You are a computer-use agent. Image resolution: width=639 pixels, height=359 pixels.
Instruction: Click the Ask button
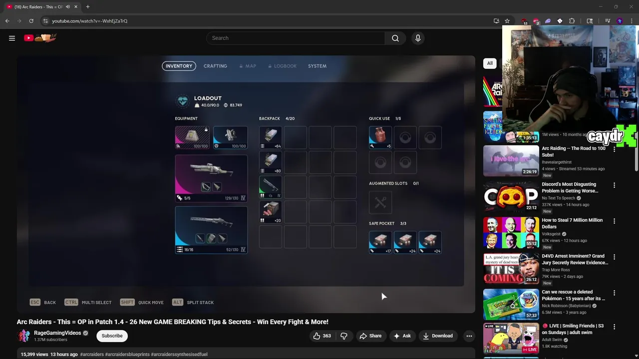(x=402, y=336)
